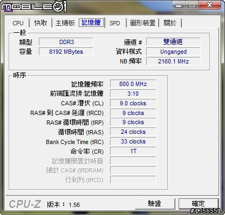The image size is (225, 215).
Task: Click the MOBILE01 logo in title bar
Action: tap(34, 7)
